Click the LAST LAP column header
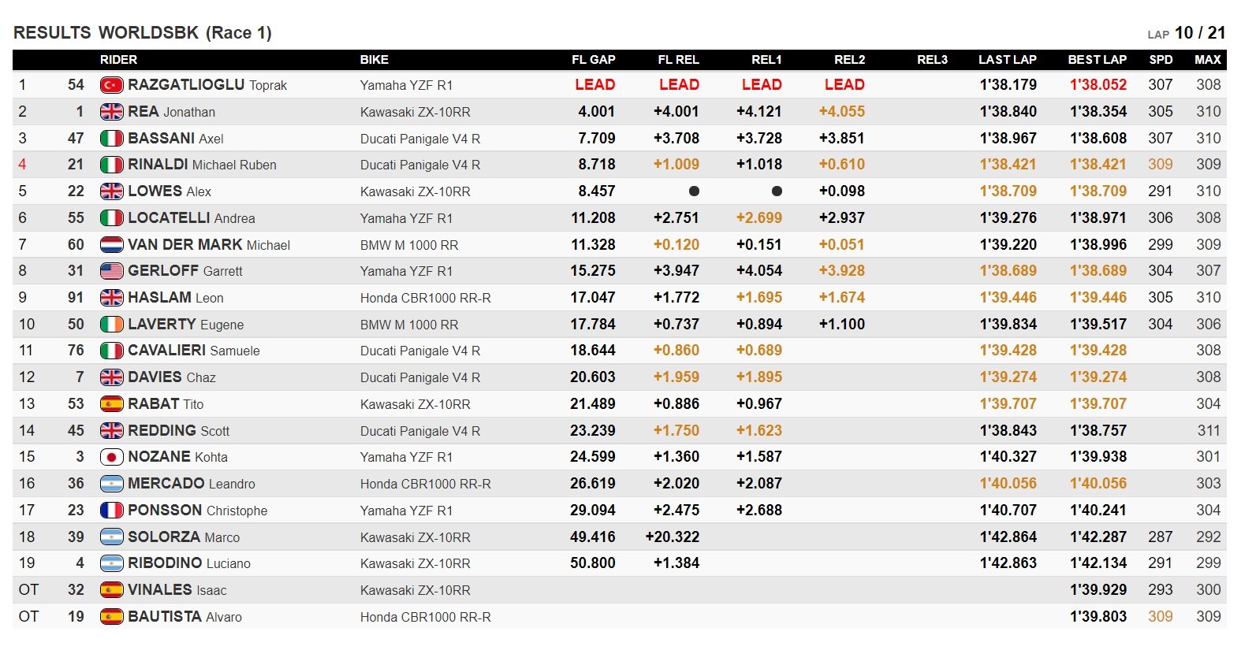1256x650 pixels. pyautogui.click(x=1008, y=60)
